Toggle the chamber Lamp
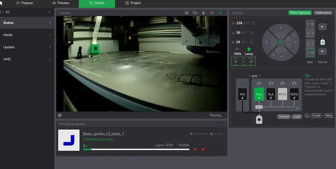Viewport: 336px width, 169px height. pyautogui.click(x=249, y=51)
